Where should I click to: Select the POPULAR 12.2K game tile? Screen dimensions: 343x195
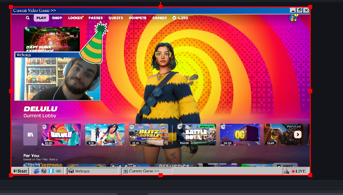pyautogui.click(x=284, y=135)
